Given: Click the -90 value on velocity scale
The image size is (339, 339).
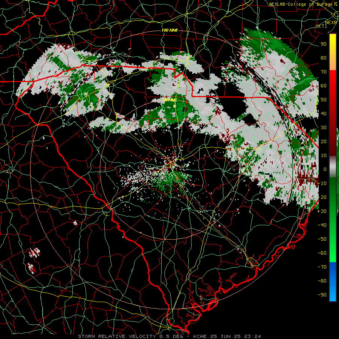Looking at the screenshot, I should [x=322, y=295].
